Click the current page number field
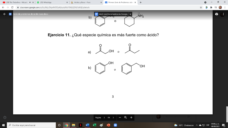 [104, 117]
